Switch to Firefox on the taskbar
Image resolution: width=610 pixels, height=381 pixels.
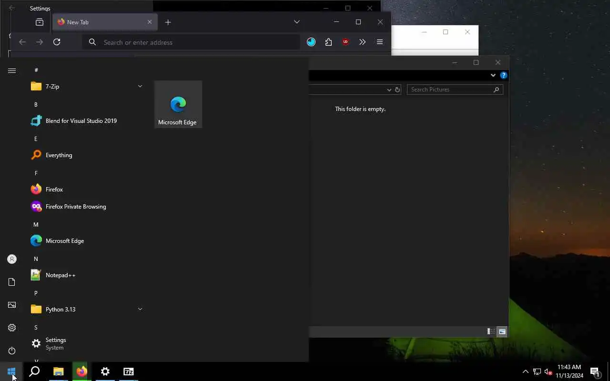click(82, 371)
